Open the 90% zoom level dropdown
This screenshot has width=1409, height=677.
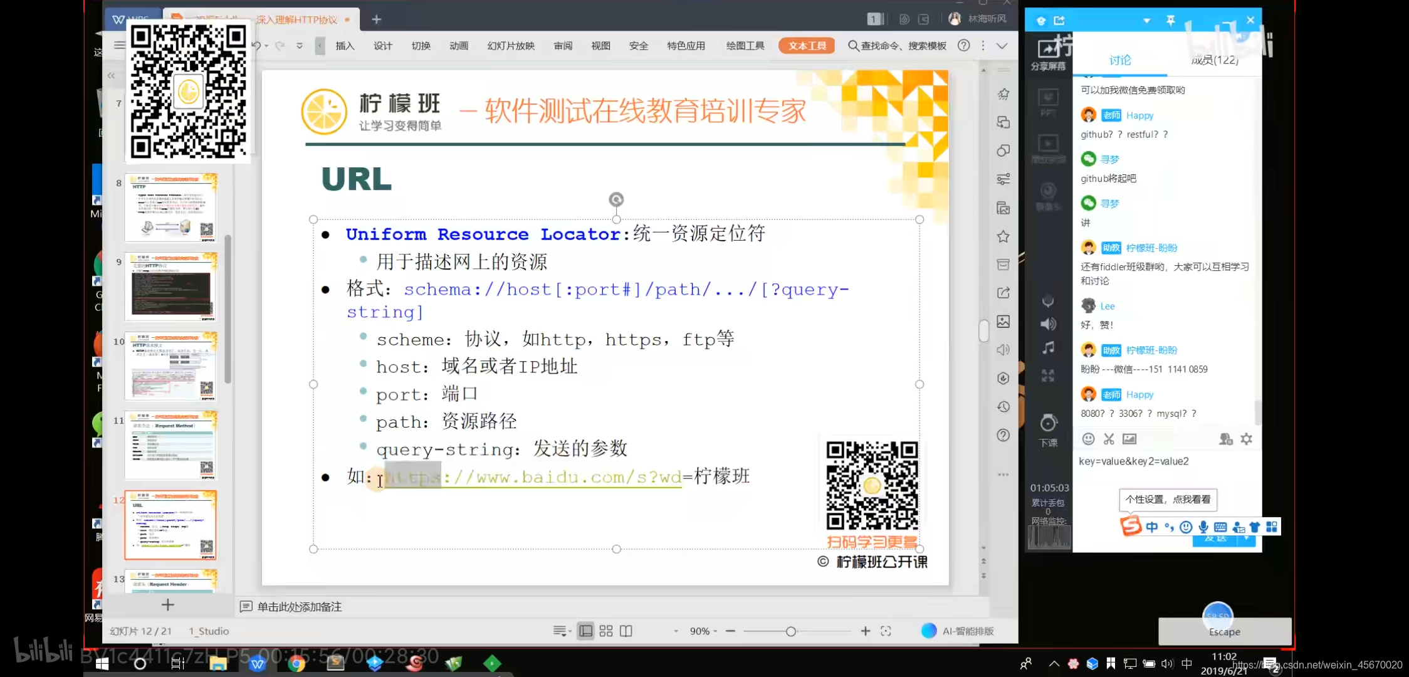point(703,631)
